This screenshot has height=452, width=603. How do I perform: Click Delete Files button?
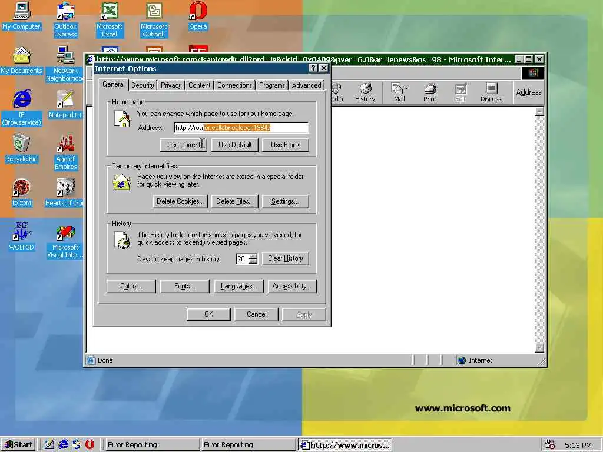pos(234,201)
